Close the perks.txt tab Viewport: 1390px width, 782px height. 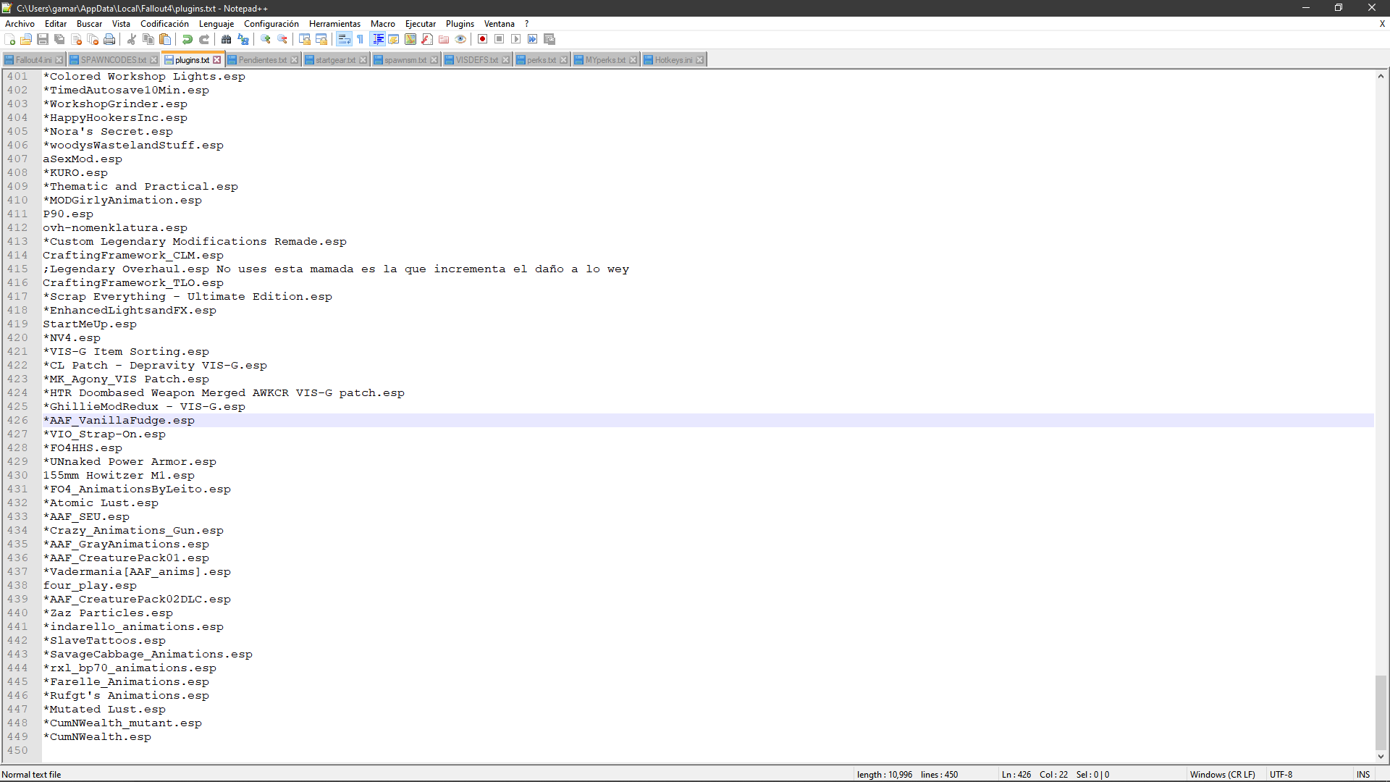pyautogui.click(x=564, y=60)
